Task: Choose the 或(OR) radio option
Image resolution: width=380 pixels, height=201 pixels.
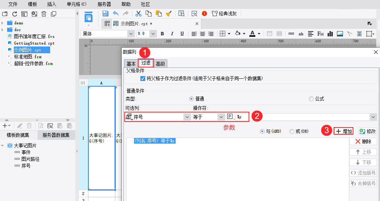Action: [x=292, y=131]
